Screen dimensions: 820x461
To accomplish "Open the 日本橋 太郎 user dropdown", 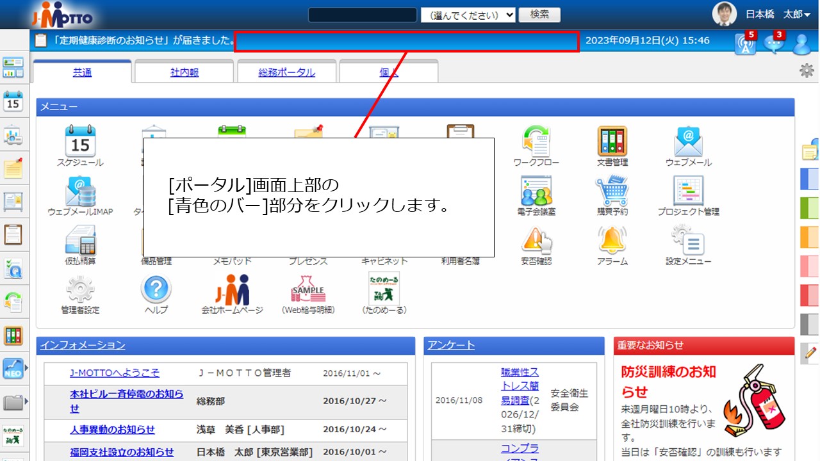I will pyautogui.click(x=776, y=14).
